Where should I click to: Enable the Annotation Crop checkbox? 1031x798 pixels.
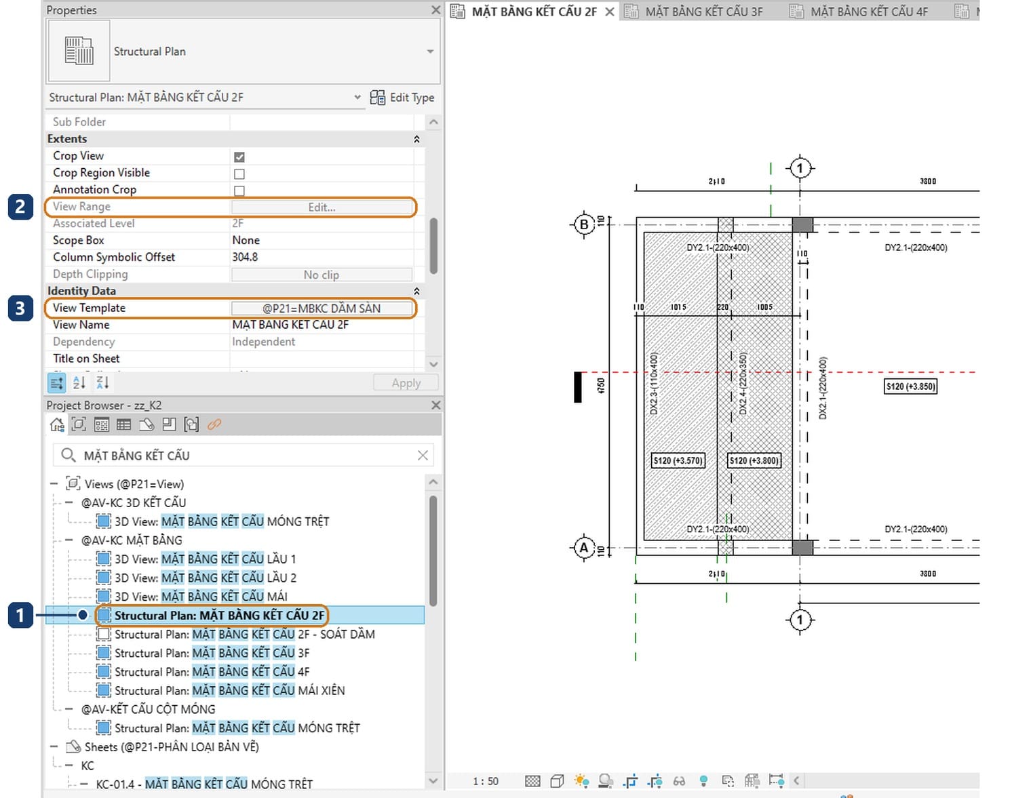pyautogui.click(x=239, y=191)
